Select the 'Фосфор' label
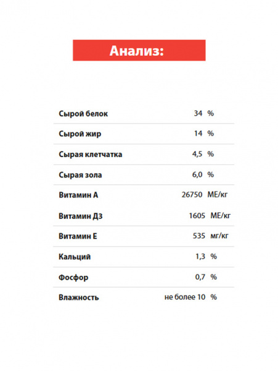 click(73, 277)
